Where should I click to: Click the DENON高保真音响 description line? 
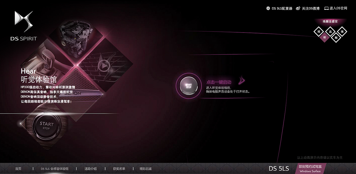47,92
